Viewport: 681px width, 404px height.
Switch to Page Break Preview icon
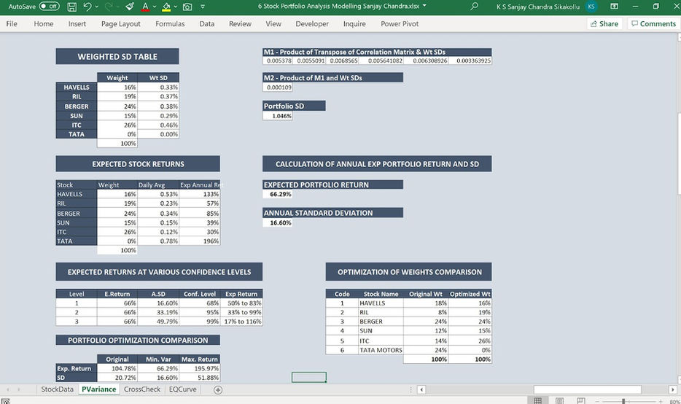pyautogui.click(x=580, y=400)
